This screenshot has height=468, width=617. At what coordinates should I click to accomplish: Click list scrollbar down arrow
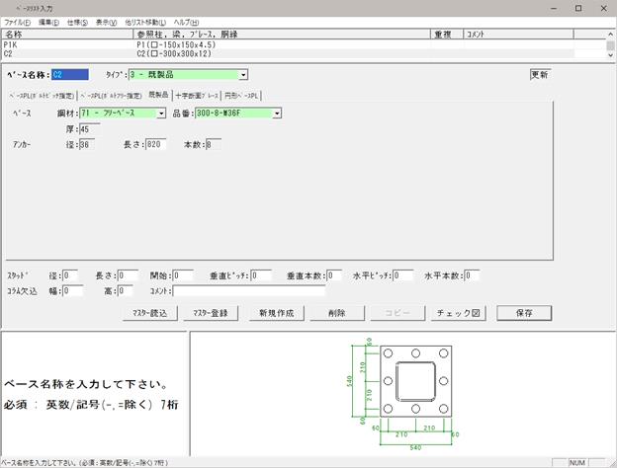tap(610, 55)
